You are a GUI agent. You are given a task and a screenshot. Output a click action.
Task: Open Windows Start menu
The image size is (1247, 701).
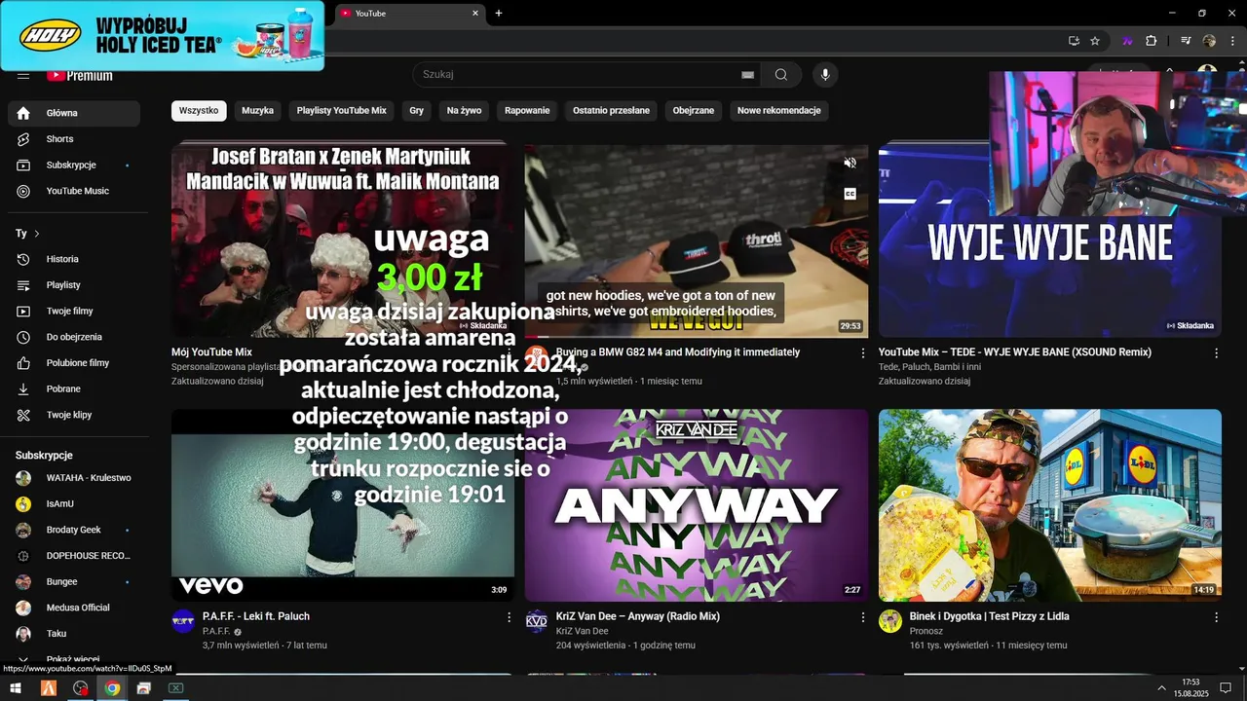tap(16, 688)
